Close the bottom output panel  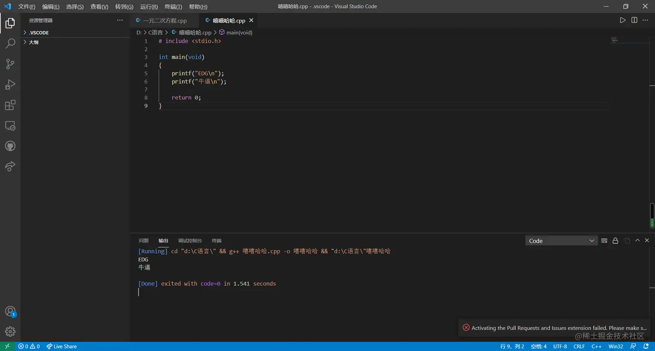click(647, 240)
